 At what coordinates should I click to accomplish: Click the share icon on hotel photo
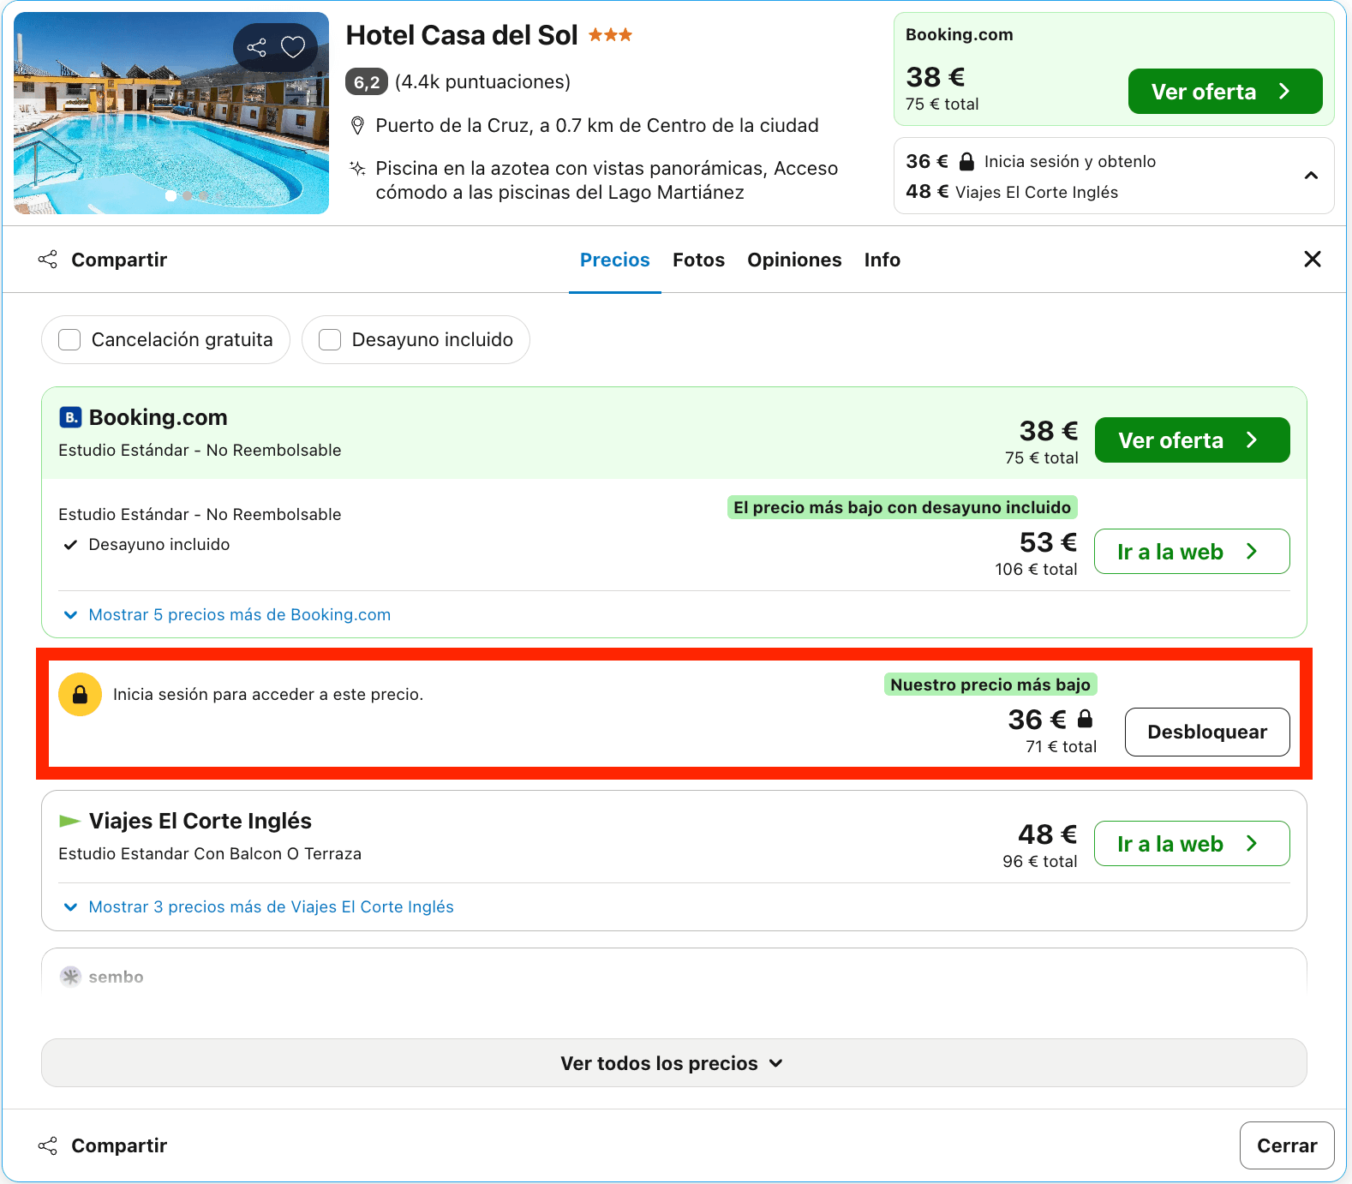(256, 47)
